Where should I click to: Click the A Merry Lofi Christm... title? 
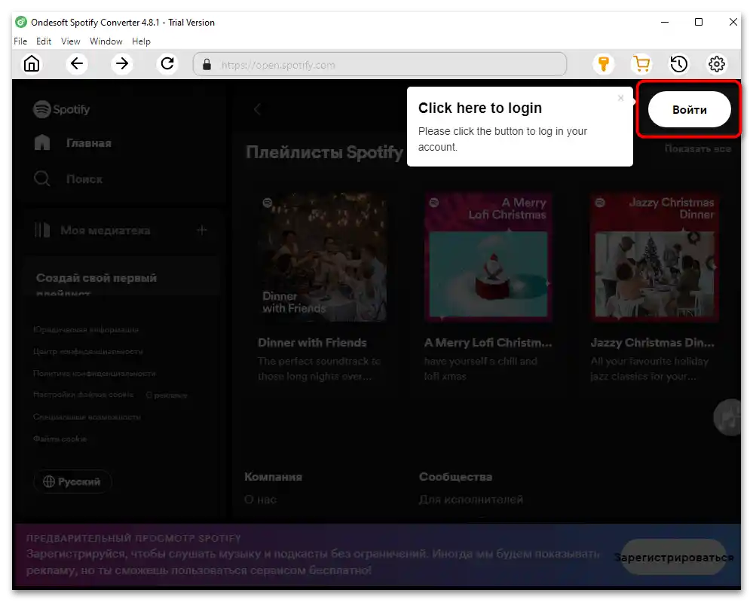pyautogui.click(x=488, y=343)
